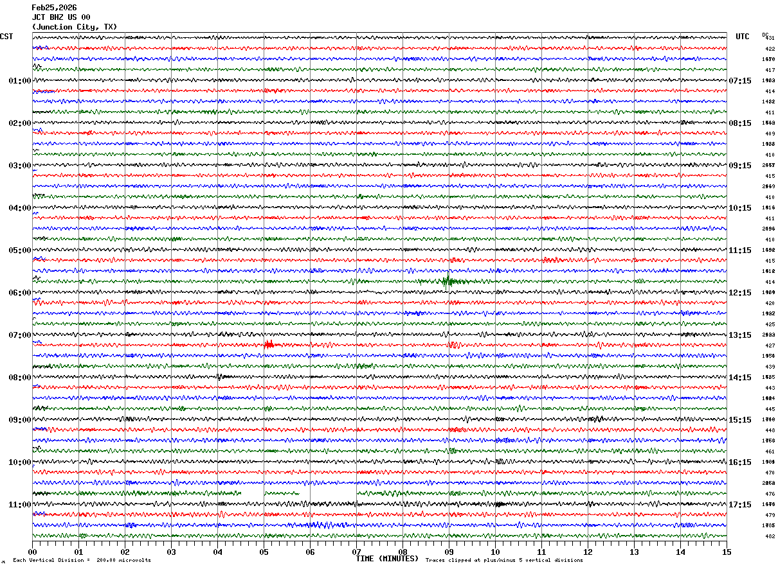Click the green seismic burst near minute 9

447,281
